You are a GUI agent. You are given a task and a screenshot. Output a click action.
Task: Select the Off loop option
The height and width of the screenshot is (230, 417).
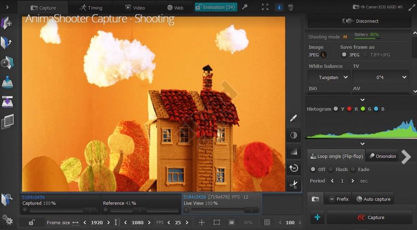click(x=313, y=170)
